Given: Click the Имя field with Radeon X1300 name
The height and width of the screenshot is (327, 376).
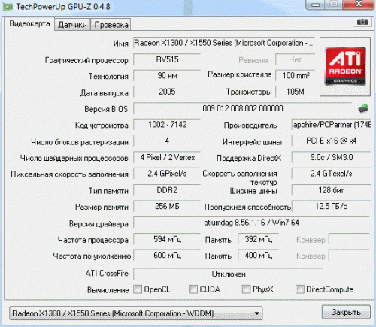Looking at the screenshot, I should coord(224,43).
